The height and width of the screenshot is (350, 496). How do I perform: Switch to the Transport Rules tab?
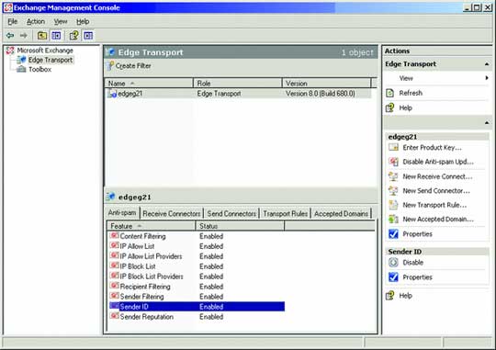tap(286, 214)
